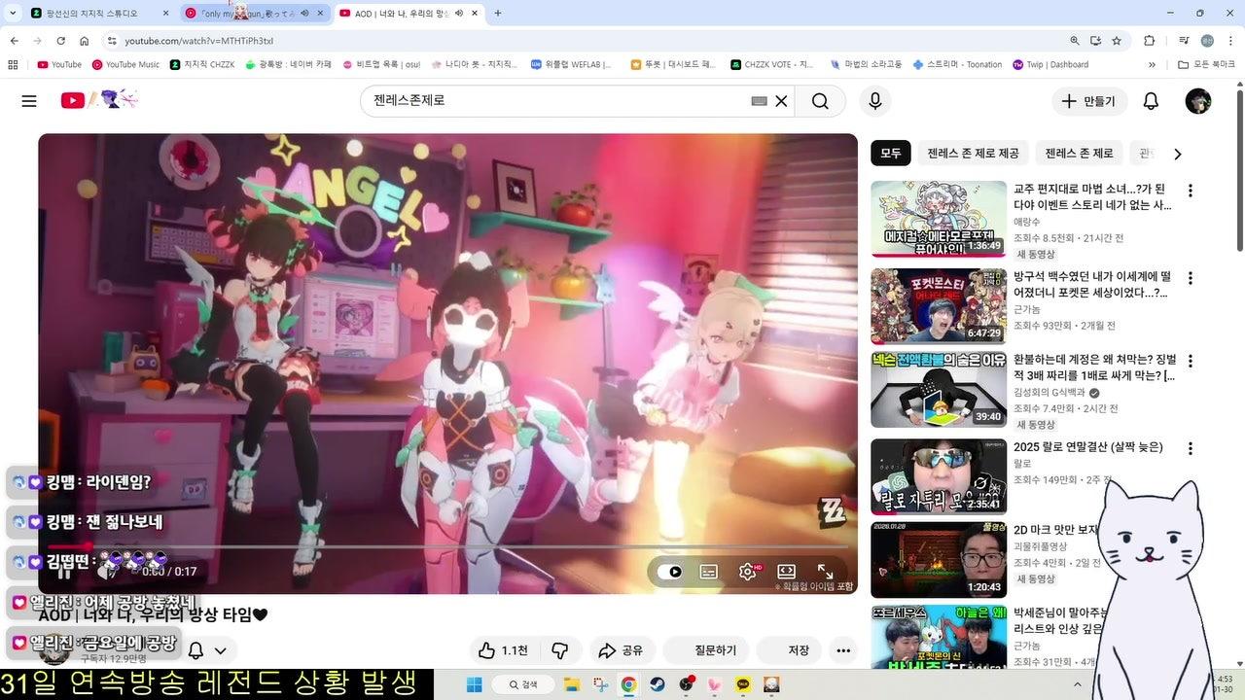Click the search magnifier button
Image resolution: width=1245 pixels, height=700 pixels.
point(820,101)
